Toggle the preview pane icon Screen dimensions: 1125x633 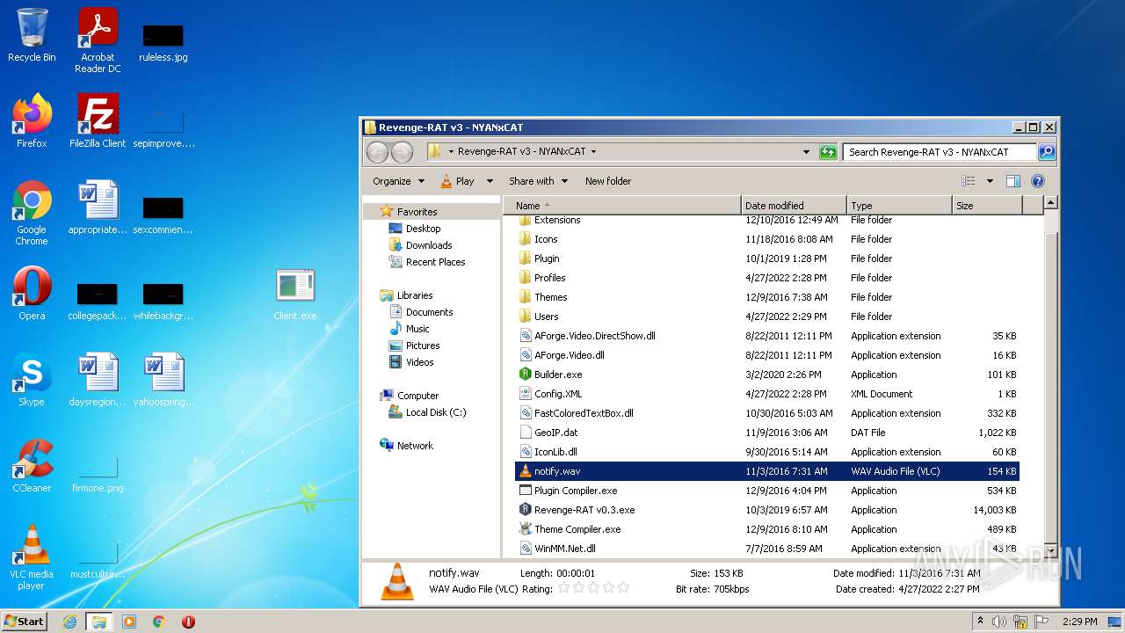tap(1012, 181)
